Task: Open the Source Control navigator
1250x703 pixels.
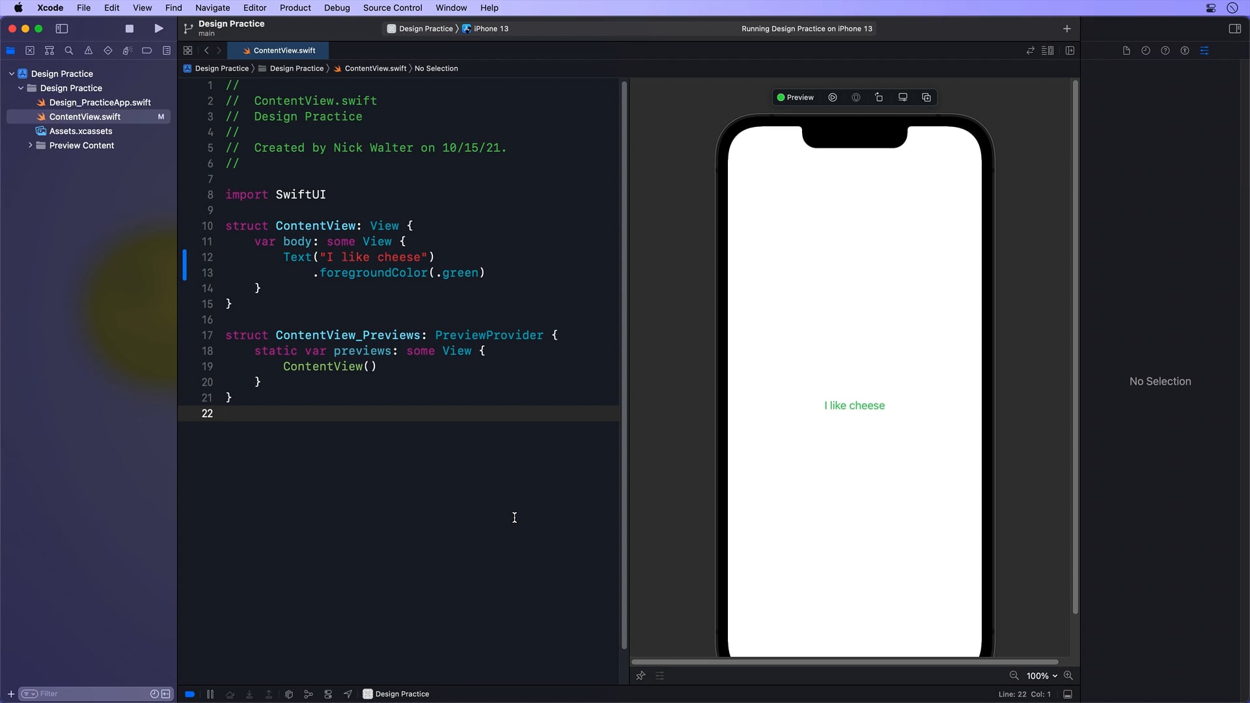Action: tap(30, 51)
